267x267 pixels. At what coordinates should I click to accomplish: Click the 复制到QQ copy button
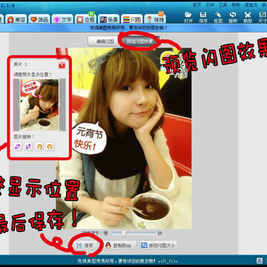pos(119,245)
